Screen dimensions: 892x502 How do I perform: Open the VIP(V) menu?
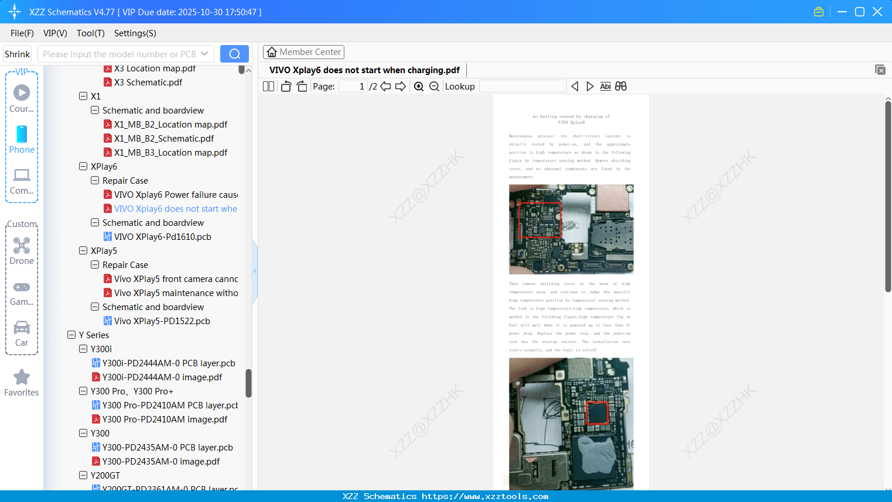coord(55,33)
